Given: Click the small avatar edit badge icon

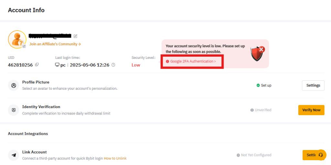Looking at the screenshot, I should tap(24, 46).
